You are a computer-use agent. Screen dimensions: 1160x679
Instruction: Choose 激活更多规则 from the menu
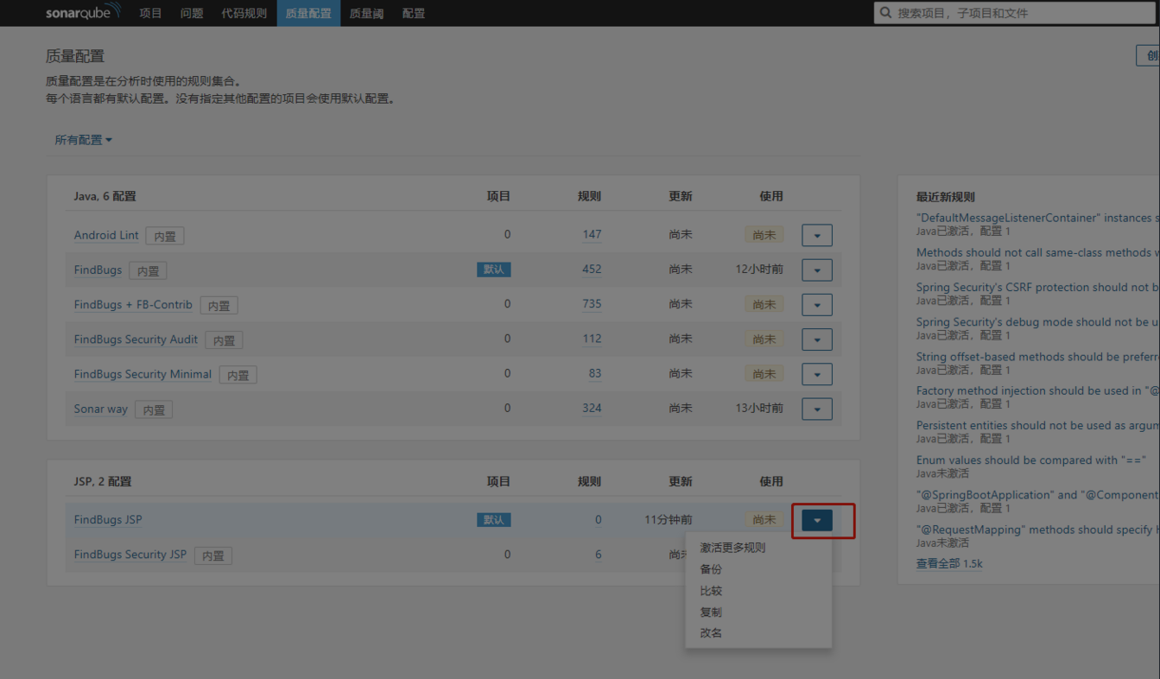click(x=732, y=548)
